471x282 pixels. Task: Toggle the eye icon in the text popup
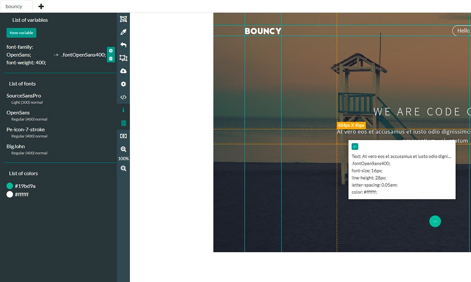tap(355, 147)
